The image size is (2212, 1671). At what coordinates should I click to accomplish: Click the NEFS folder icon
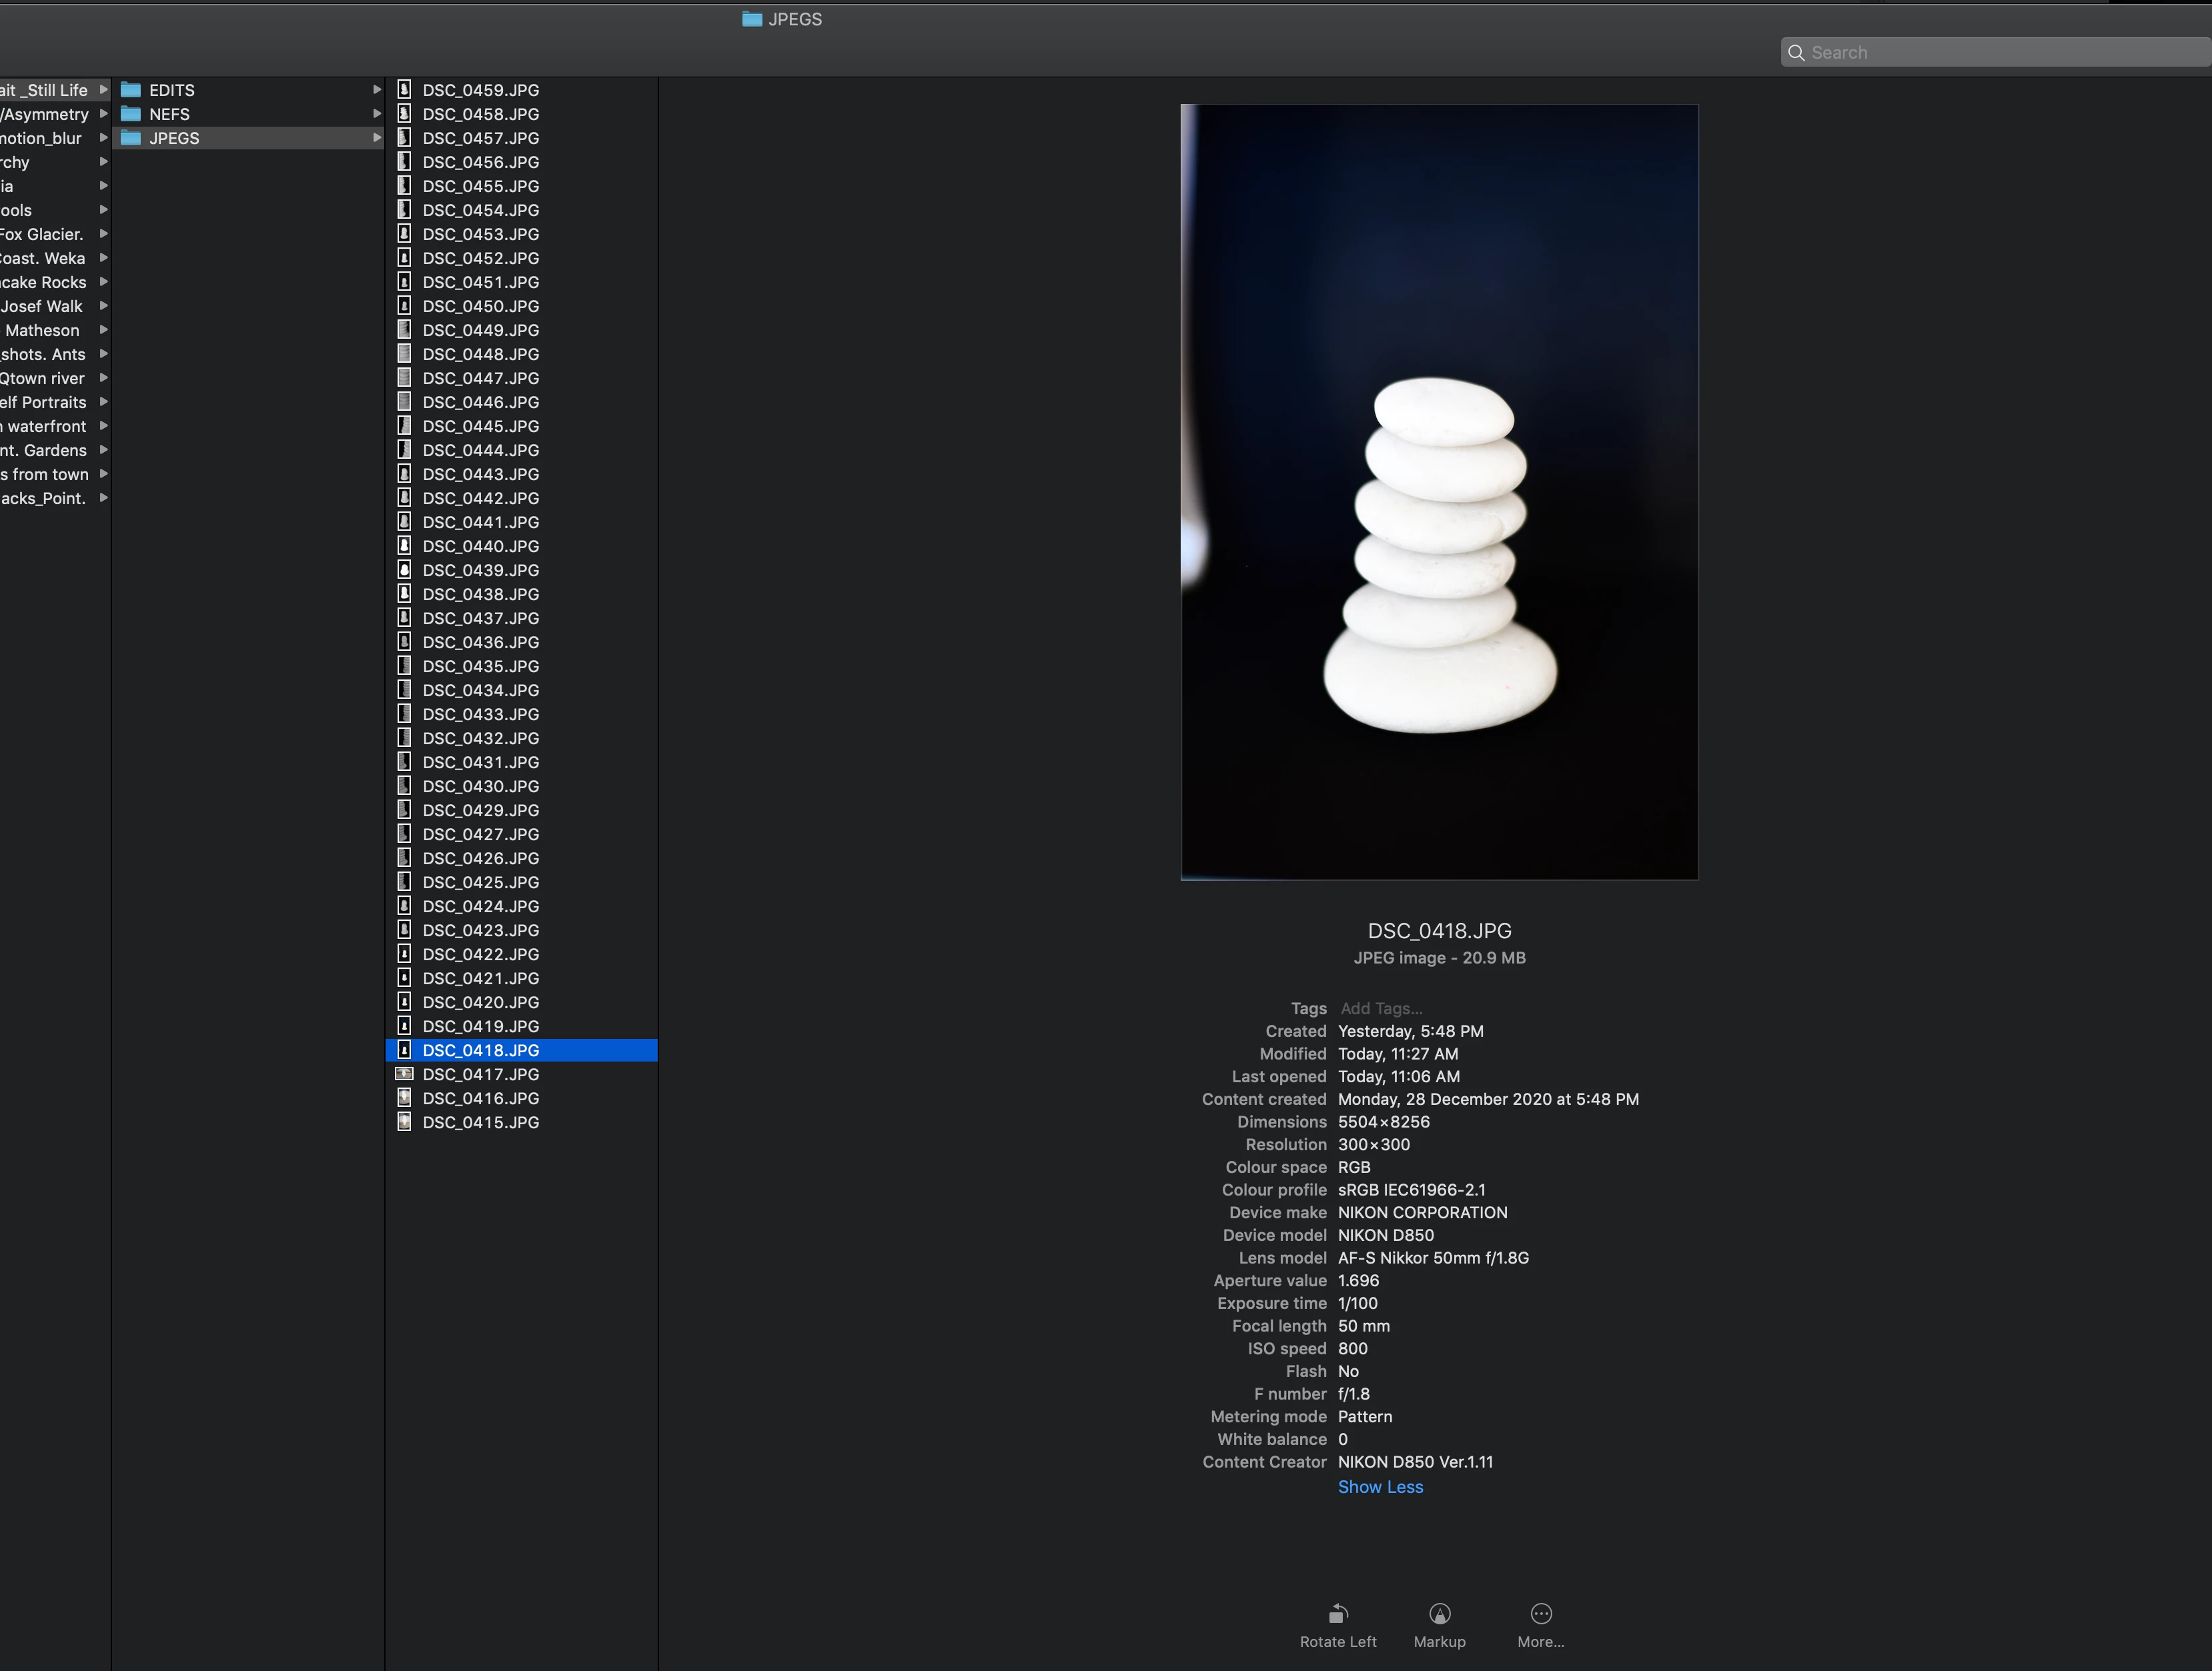[131, 114]
